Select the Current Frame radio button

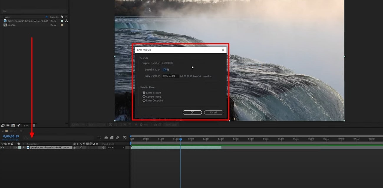[x=144, y=97]
